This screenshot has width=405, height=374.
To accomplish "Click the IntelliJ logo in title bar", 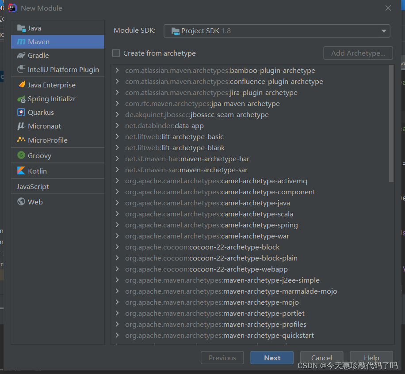I will pos(12,8).
